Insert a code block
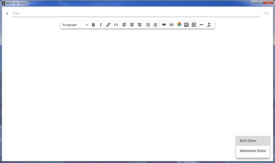Viewport: 275px width, 163px height. [171, 25]
